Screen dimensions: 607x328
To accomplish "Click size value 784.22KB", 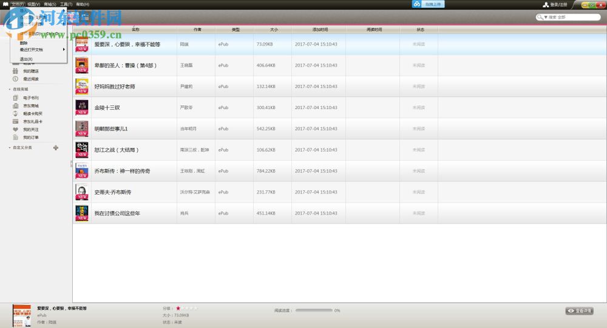I will (266, 171).
